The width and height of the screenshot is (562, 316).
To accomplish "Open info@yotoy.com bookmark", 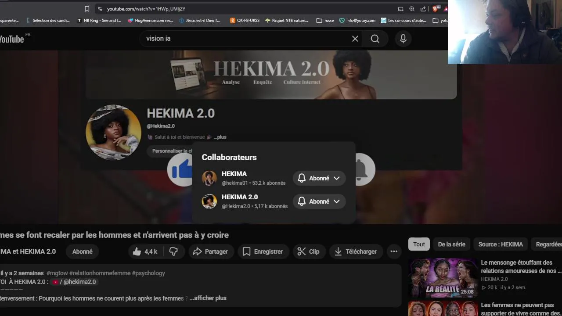I will click(x=357, y=20).
